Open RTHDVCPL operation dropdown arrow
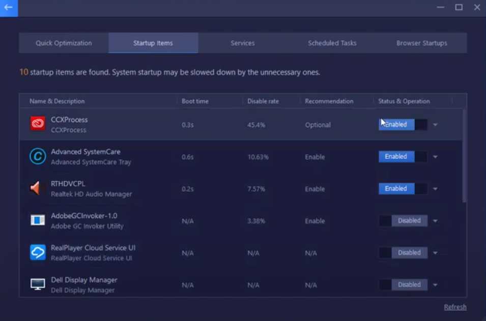 coord(435,189)
